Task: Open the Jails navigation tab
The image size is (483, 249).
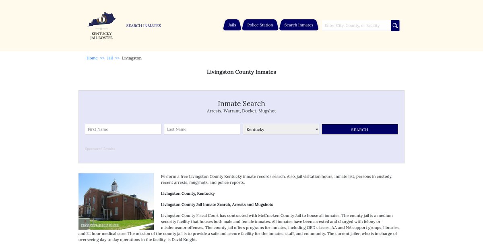Action: coord(232,25)
